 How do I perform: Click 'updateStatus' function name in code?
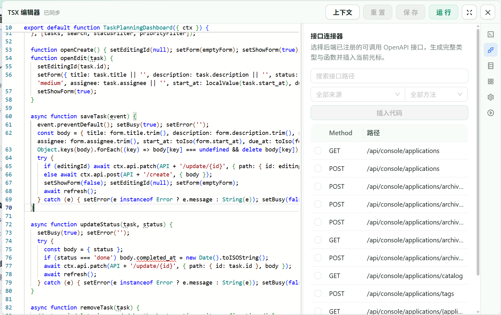coord(100,224)
